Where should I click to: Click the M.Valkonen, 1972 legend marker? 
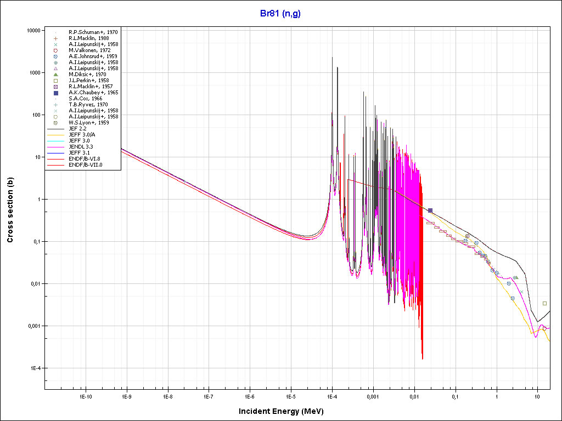[56, 50]
